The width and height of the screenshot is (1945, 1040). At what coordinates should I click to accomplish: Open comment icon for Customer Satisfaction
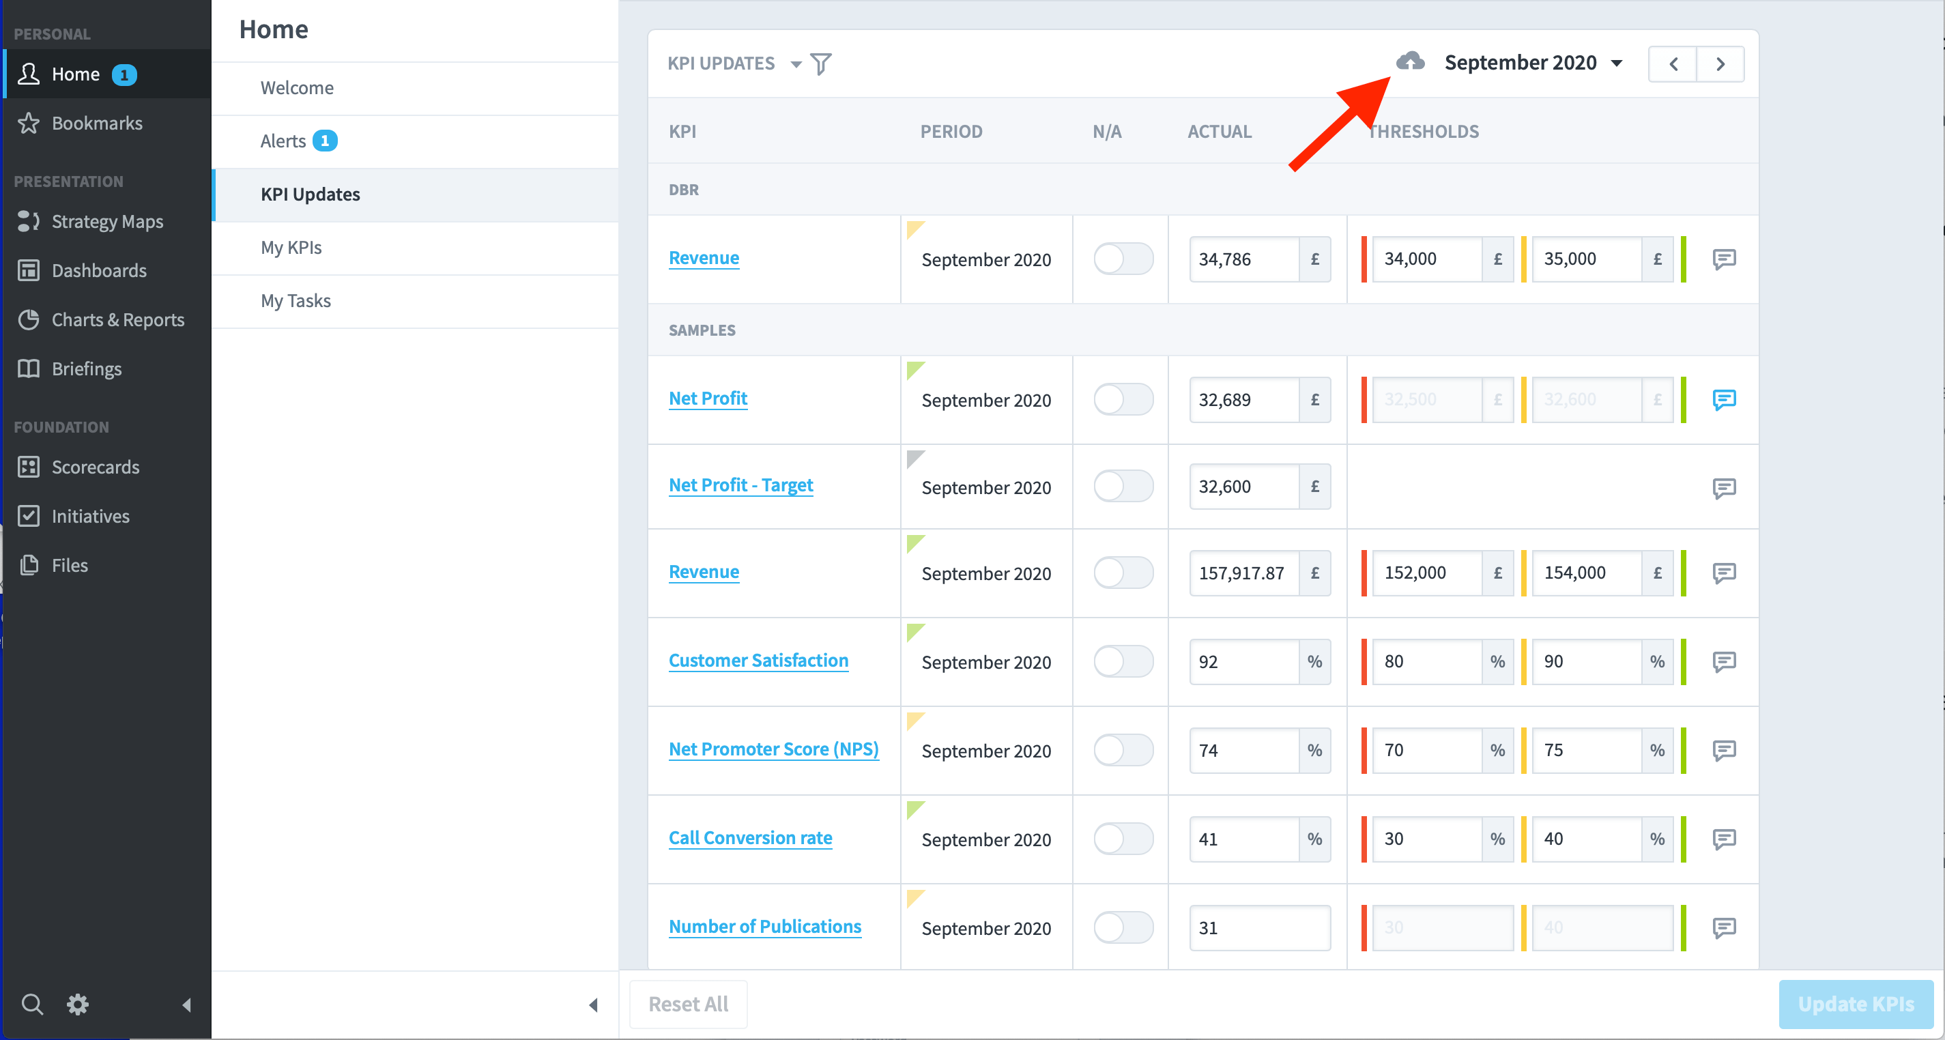tap(1724, 662)
